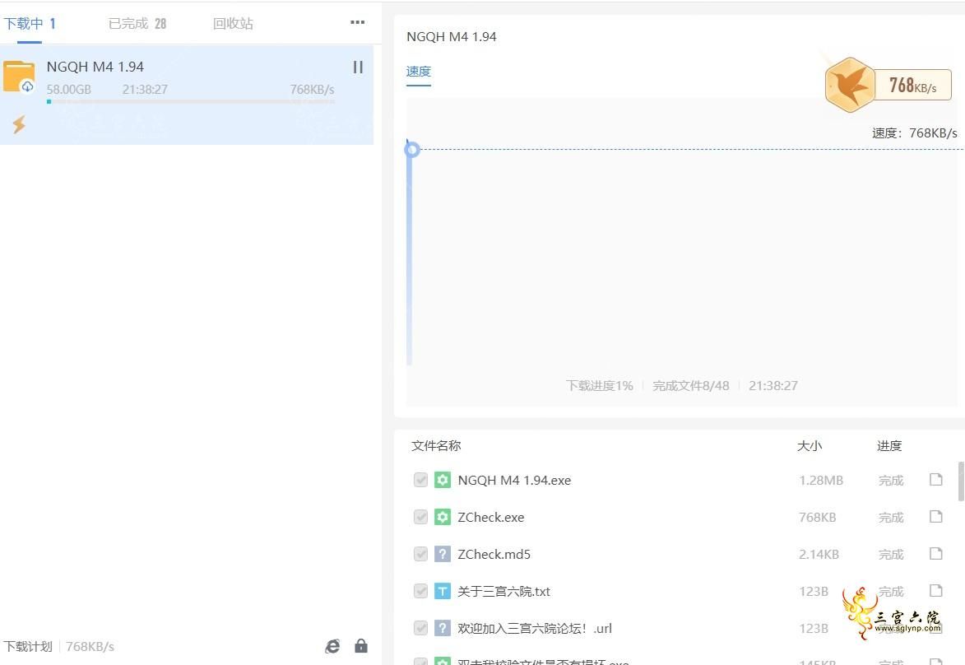The width and height of the screenshot is (965, 665).
Task: Click the 下载进度1% status text
Action: (x=600, y=385)
